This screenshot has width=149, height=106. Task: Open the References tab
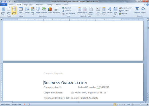40,5
